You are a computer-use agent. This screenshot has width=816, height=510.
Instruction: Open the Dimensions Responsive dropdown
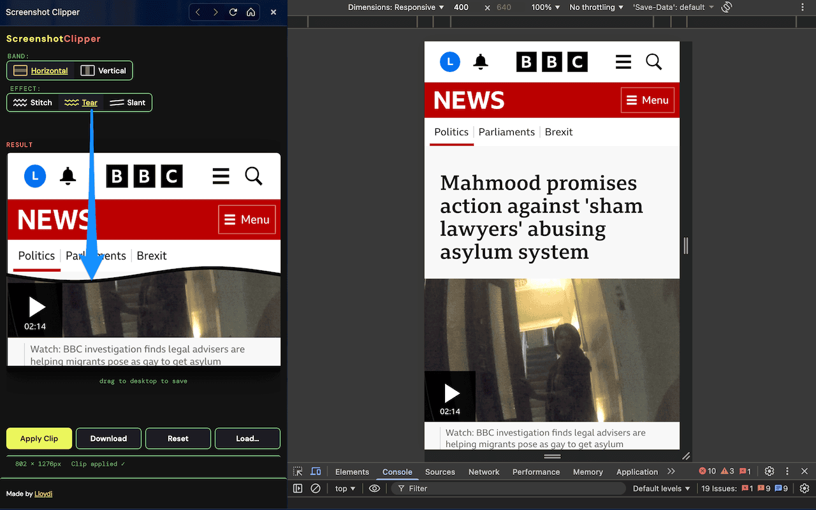[396, 8]
